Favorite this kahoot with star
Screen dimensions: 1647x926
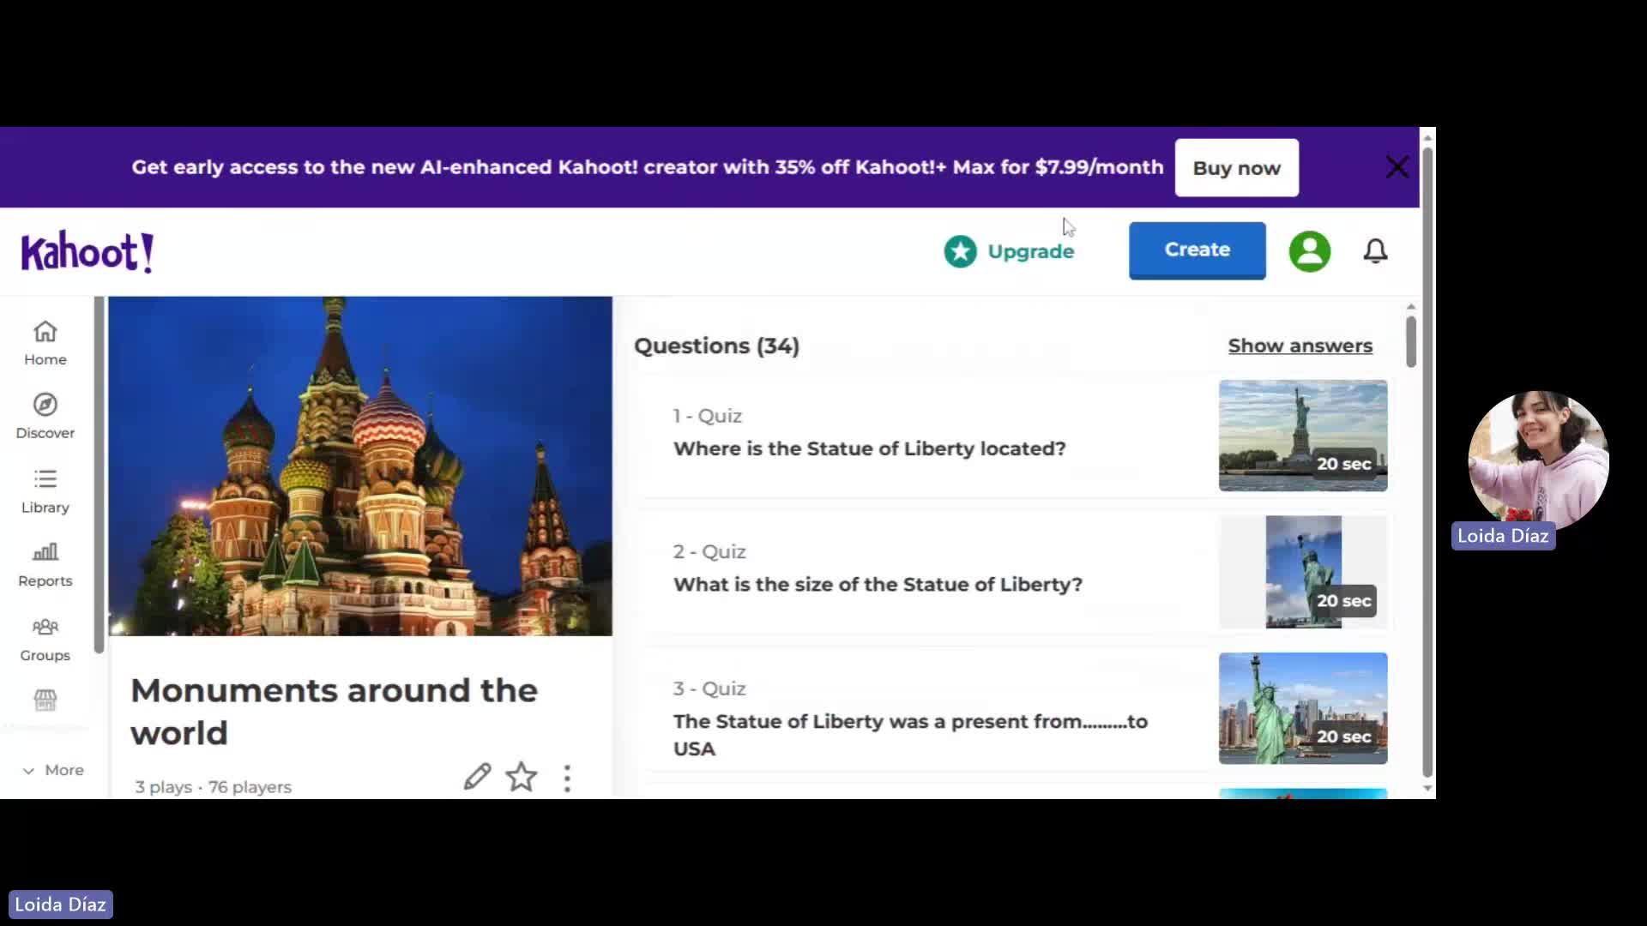coord(522,777)
